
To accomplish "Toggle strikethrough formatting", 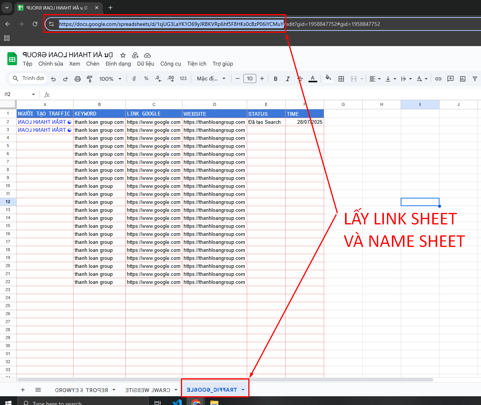I will click(x=300, y=78).
